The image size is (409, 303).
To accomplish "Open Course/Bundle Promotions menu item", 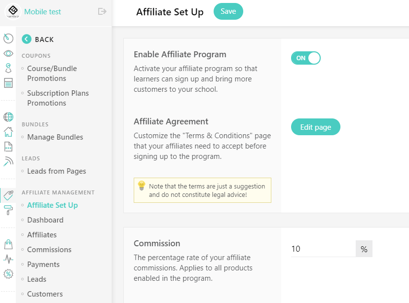I will point(52,74).
